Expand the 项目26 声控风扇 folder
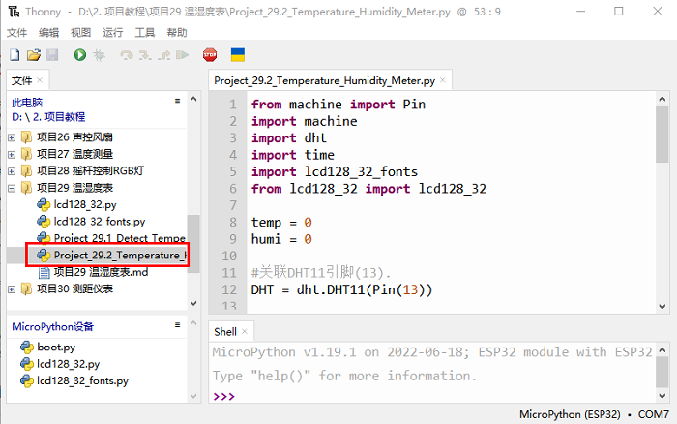 pos(12,136)
